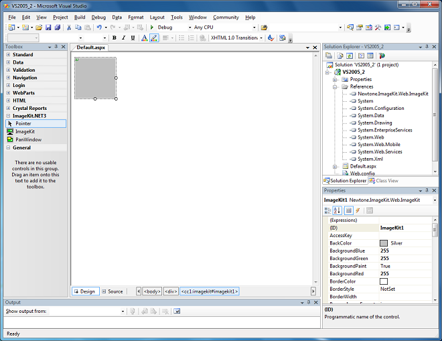442x341 pixels.
Task: Open the Show output from dropdown
Action: pos(123,311)
